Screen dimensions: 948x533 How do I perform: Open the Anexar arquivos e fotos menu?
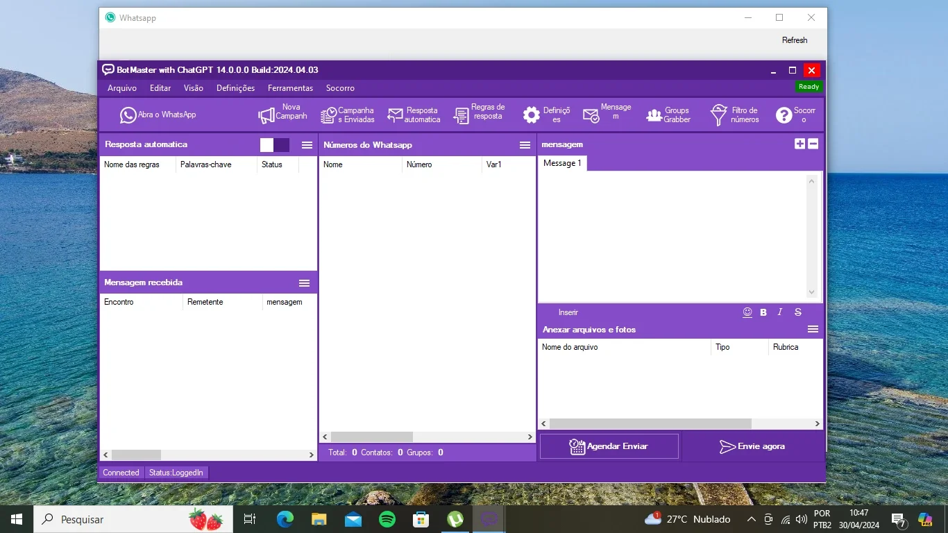(x=813, y=329)
